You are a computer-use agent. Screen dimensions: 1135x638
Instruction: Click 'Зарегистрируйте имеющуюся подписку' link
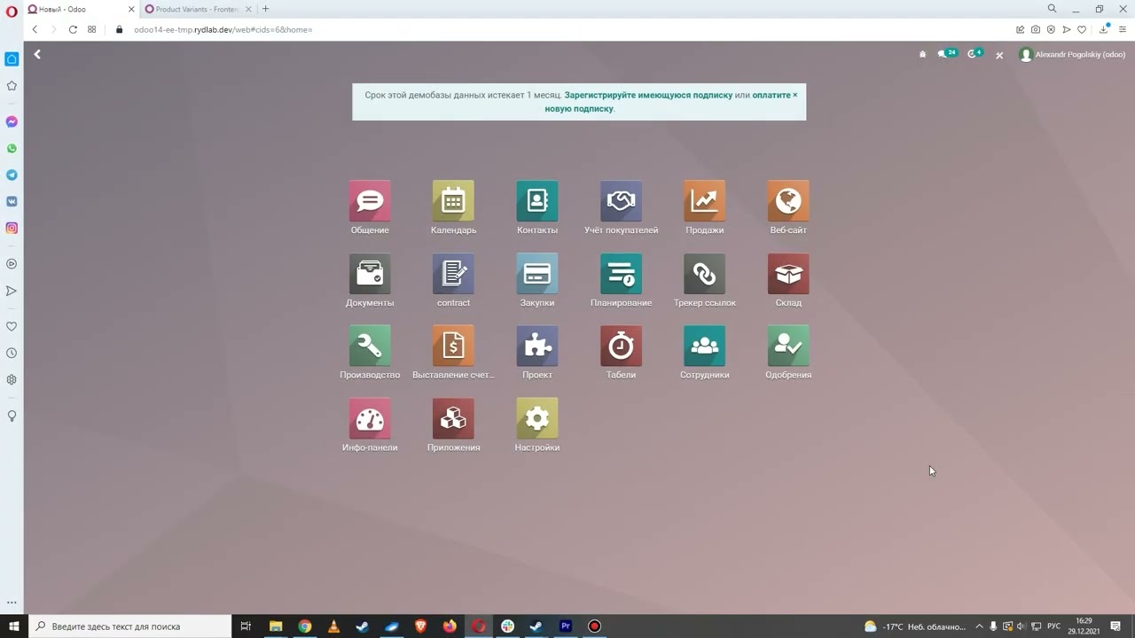click(x=648, y=95)
